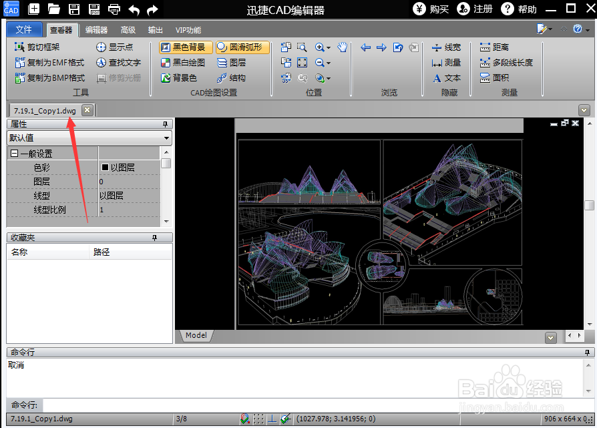597x428 pixels.
Task: Pin the 命令行 panel
Action: tap(587, 353)
